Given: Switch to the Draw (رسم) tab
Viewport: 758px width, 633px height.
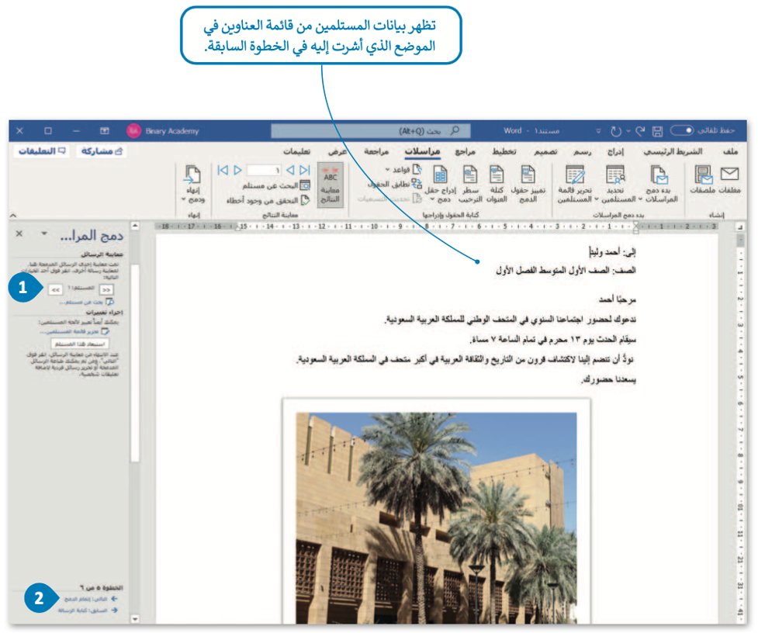Looking at the screenshot, I should pos(582,151).
